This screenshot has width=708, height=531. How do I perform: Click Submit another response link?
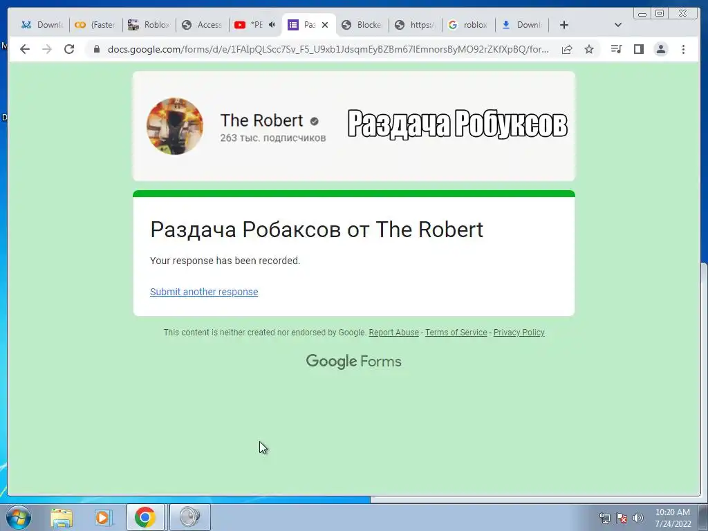click(x=204, y=292)
